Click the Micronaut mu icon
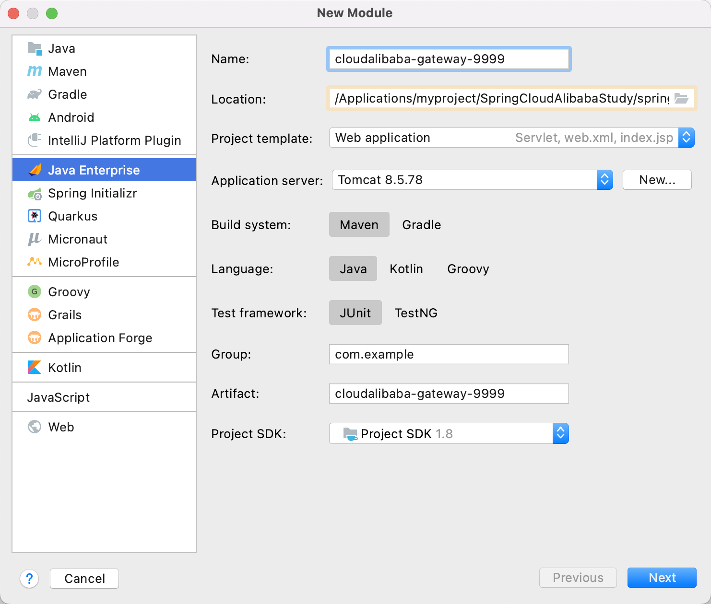Viewport: 711px width, 604px height. (x=35, y=239)
